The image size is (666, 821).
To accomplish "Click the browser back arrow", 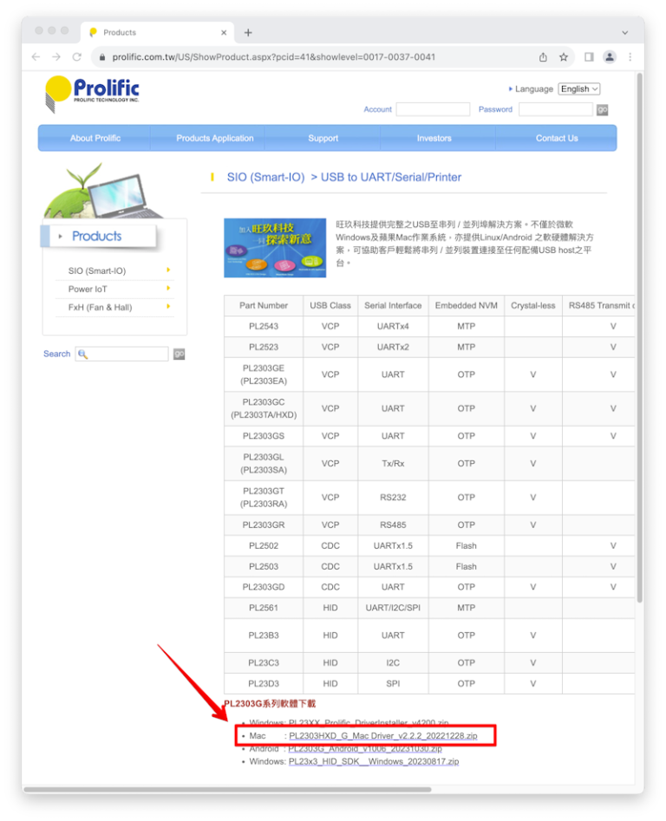I will click(x=36, y=57).
